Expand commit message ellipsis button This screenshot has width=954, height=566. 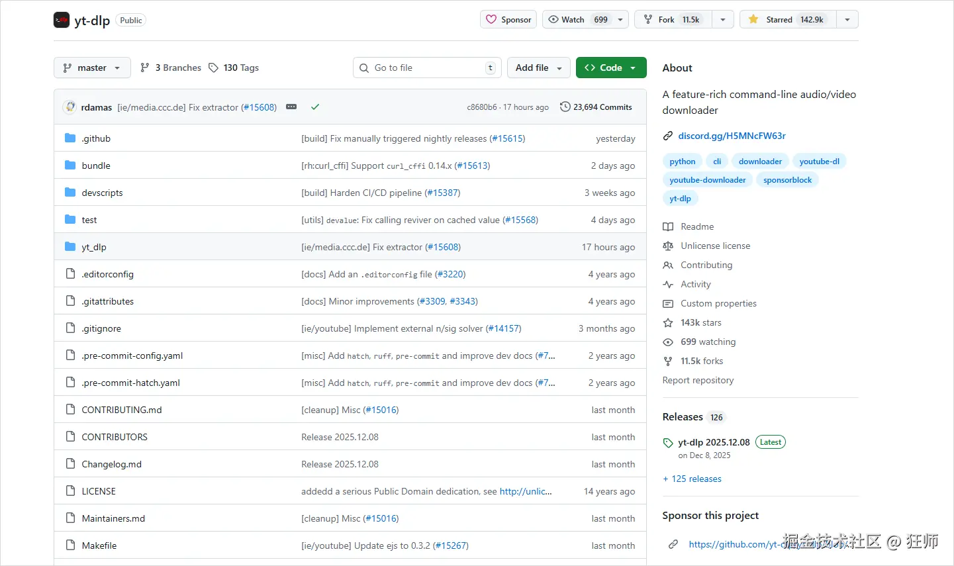291,107
